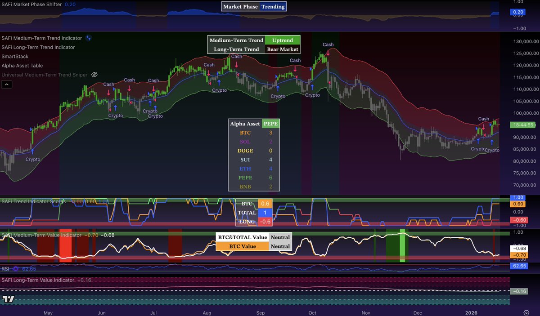Click the TradingView logo

tap(8, 299)
